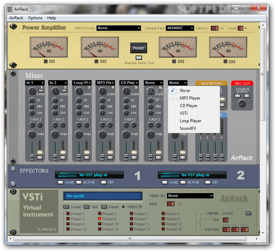Click the channel 3 Mid EQ knob
This screenshot has height=252, width=276.
tap(79, 107)
